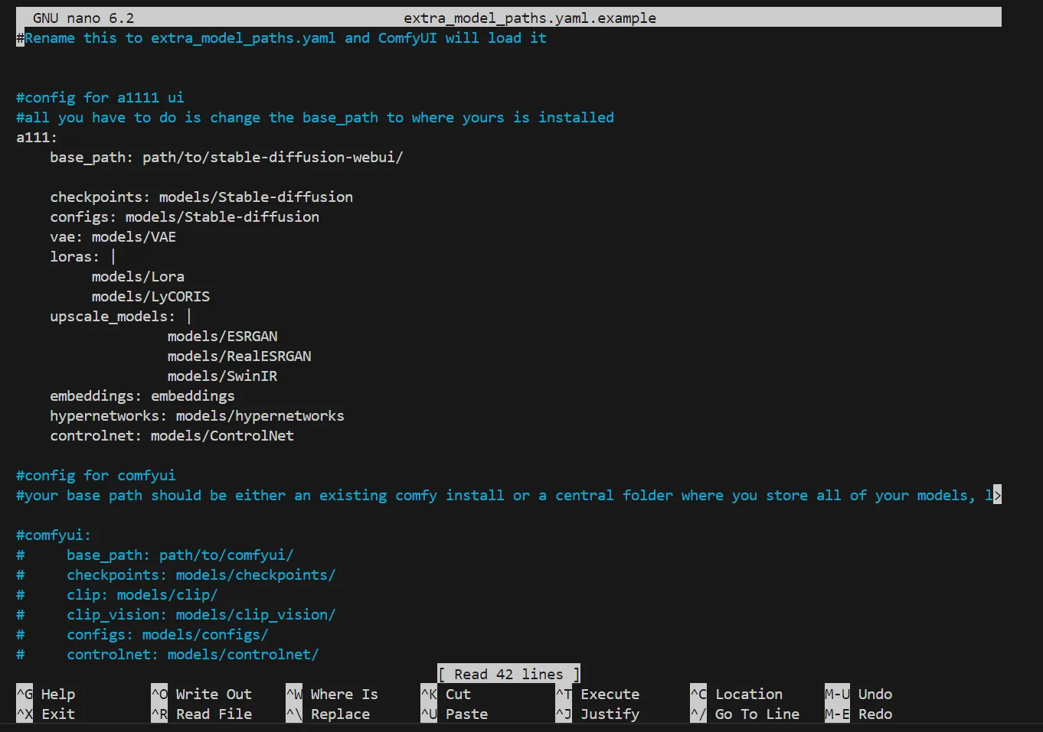The image size is (1043, 732).
Task: Click 'controlnet: models/ControlNet' line
Action: click(172, 435)
